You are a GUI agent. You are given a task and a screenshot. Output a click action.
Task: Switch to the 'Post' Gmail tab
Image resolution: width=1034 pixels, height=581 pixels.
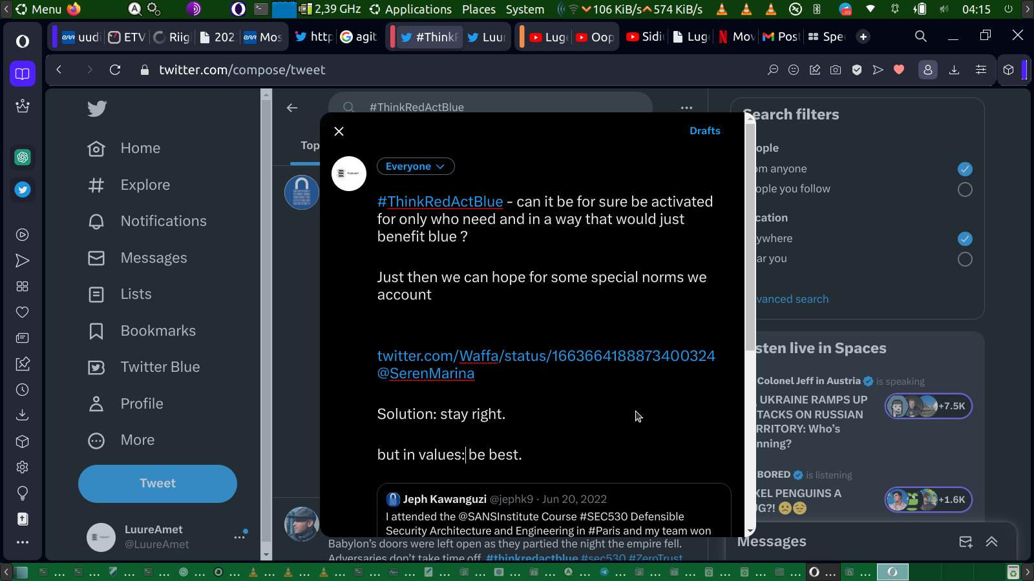click(x=781, y=37)
